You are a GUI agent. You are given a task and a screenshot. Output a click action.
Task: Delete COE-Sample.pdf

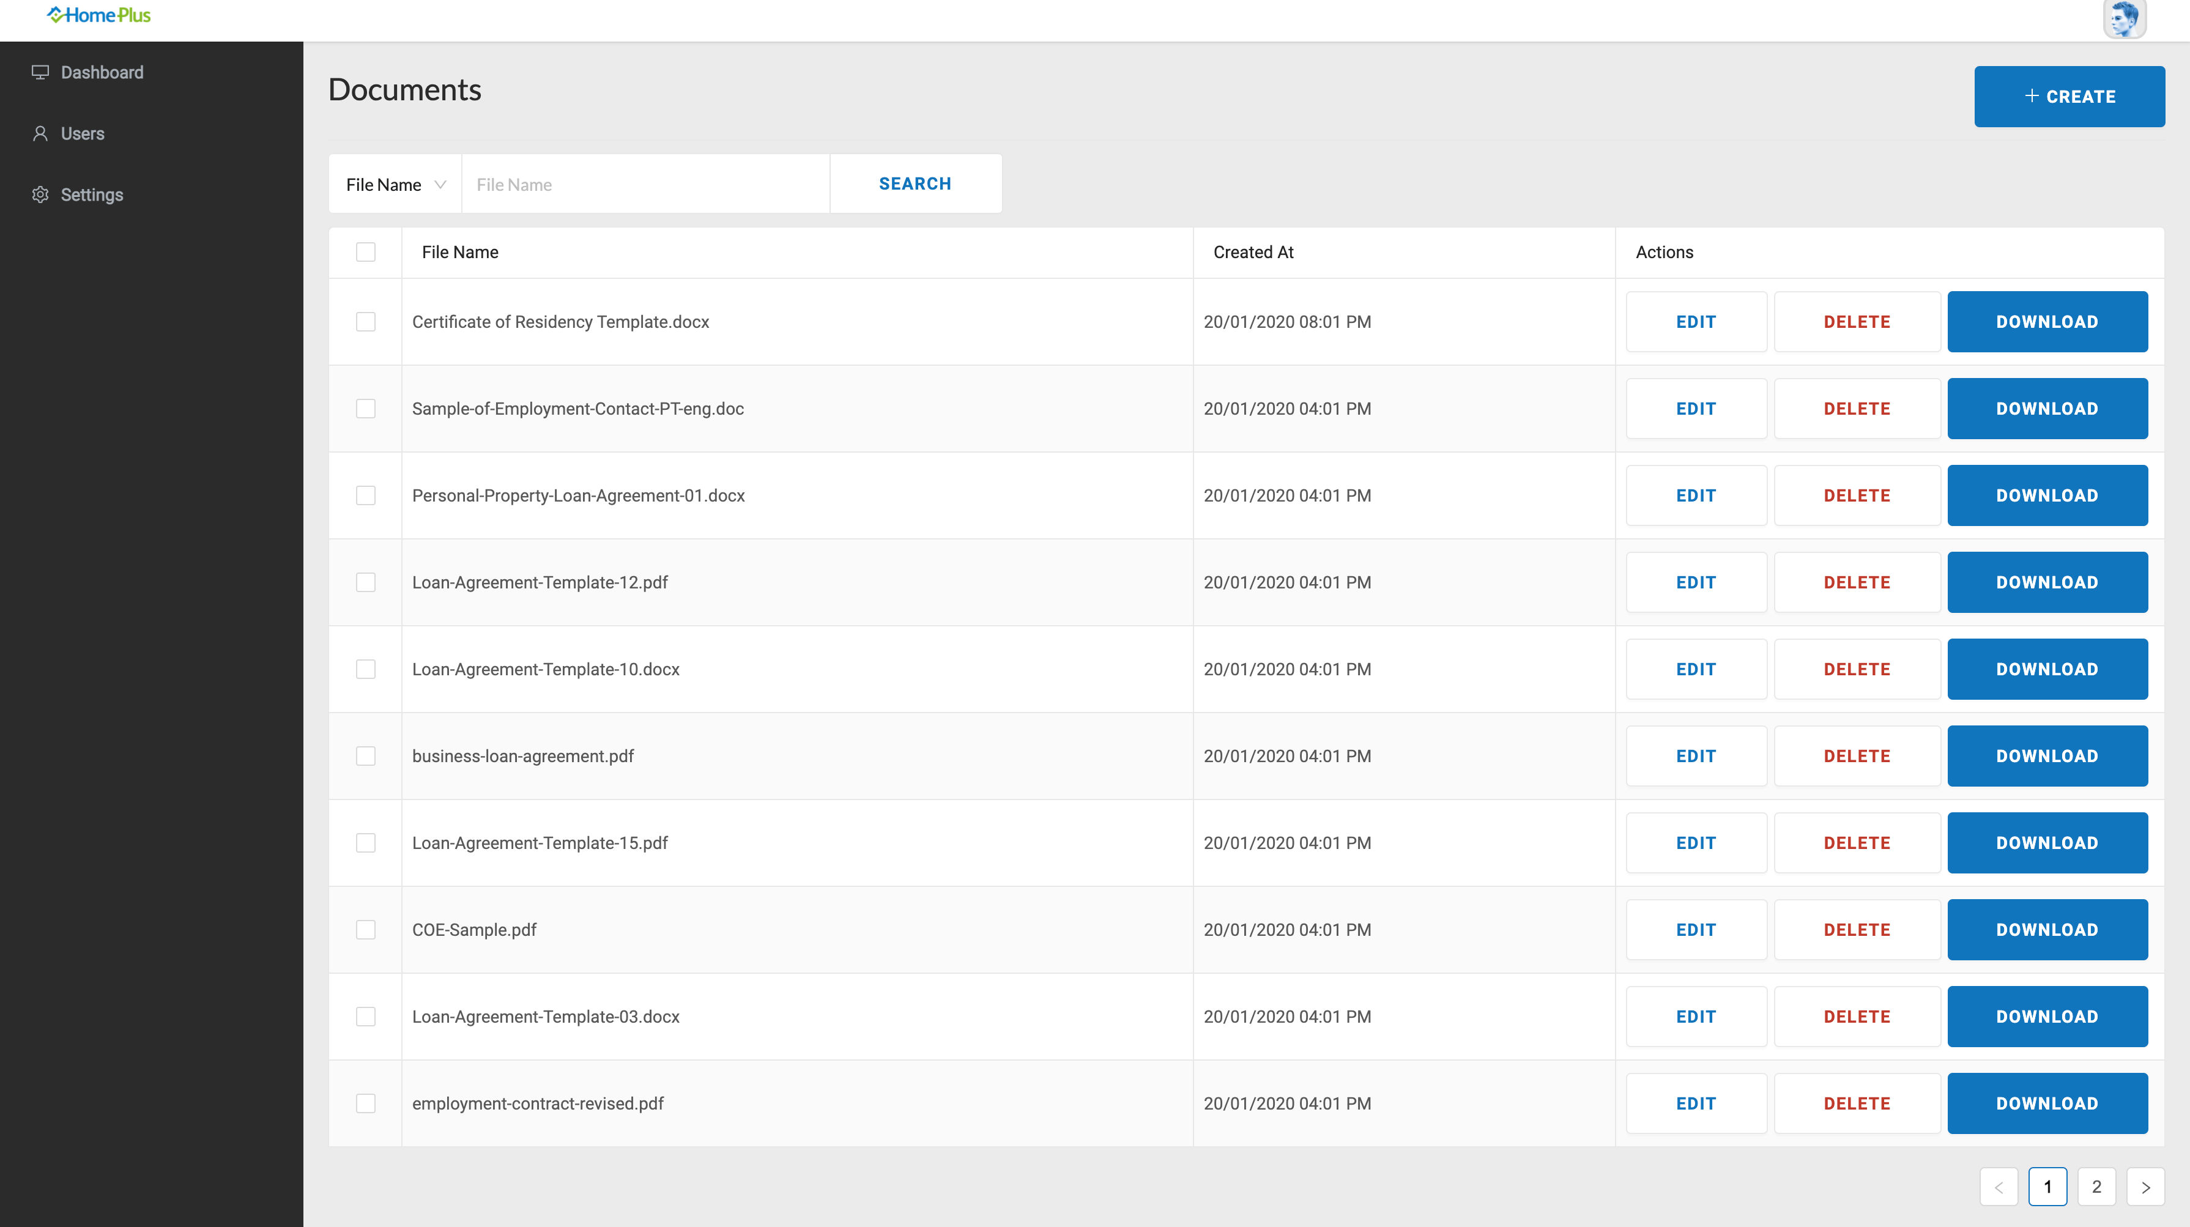tap(1857, 929)
